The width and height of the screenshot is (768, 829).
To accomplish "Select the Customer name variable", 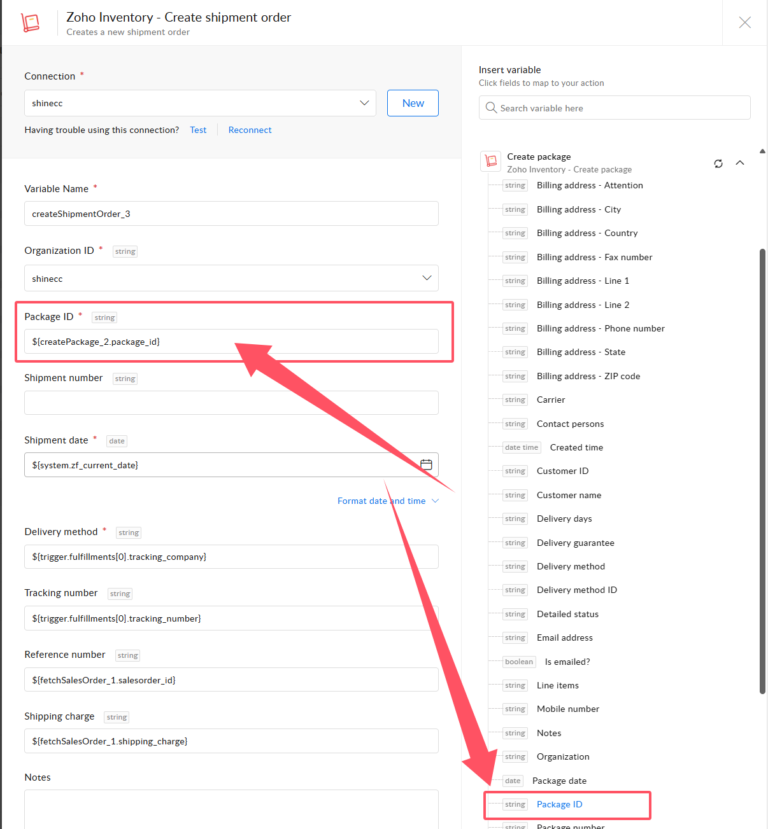I will [x=569, y=495].
